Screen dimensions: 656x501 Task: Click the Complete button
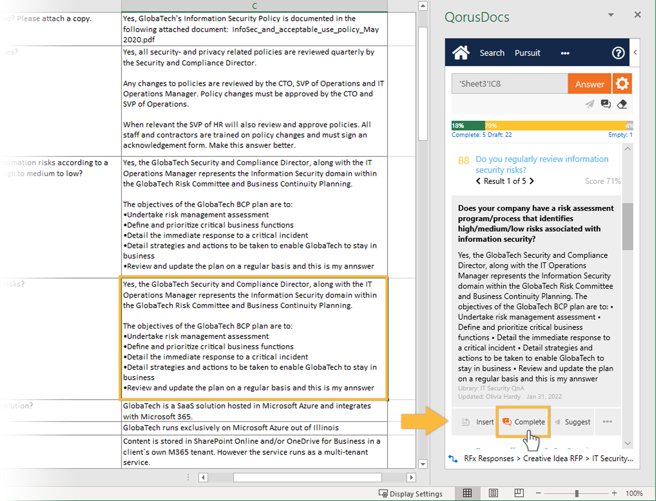(523, 422)
